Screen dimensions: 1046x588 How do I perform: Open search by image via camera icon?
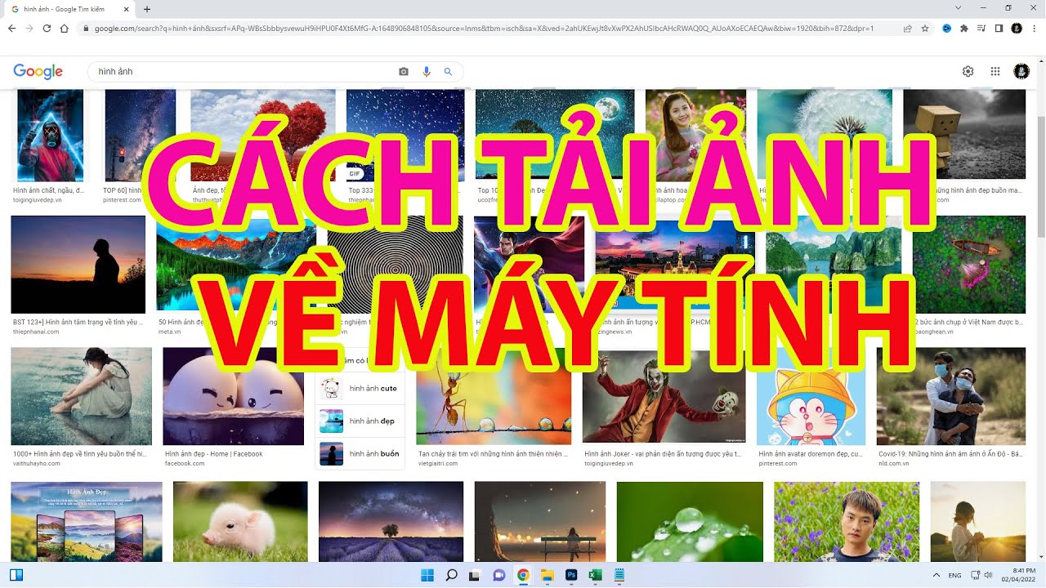pyautogui.click(x=403, y=71)
